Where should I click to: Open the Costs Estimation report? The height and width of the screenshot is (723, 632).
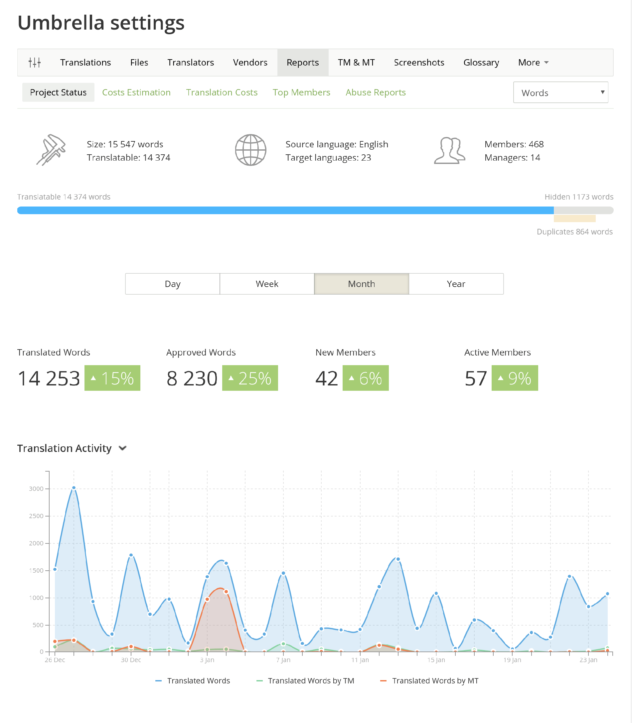click(136, 92)
